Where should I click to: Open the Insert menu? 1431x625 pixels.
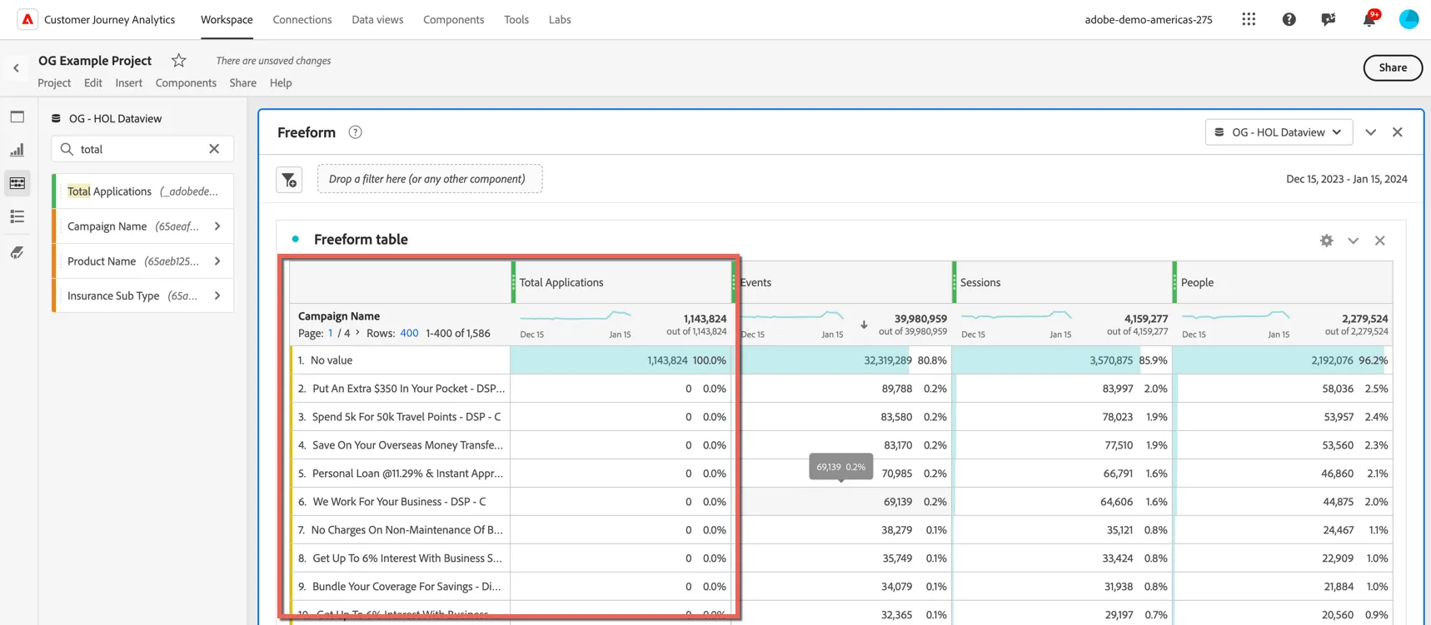(128, 82)
